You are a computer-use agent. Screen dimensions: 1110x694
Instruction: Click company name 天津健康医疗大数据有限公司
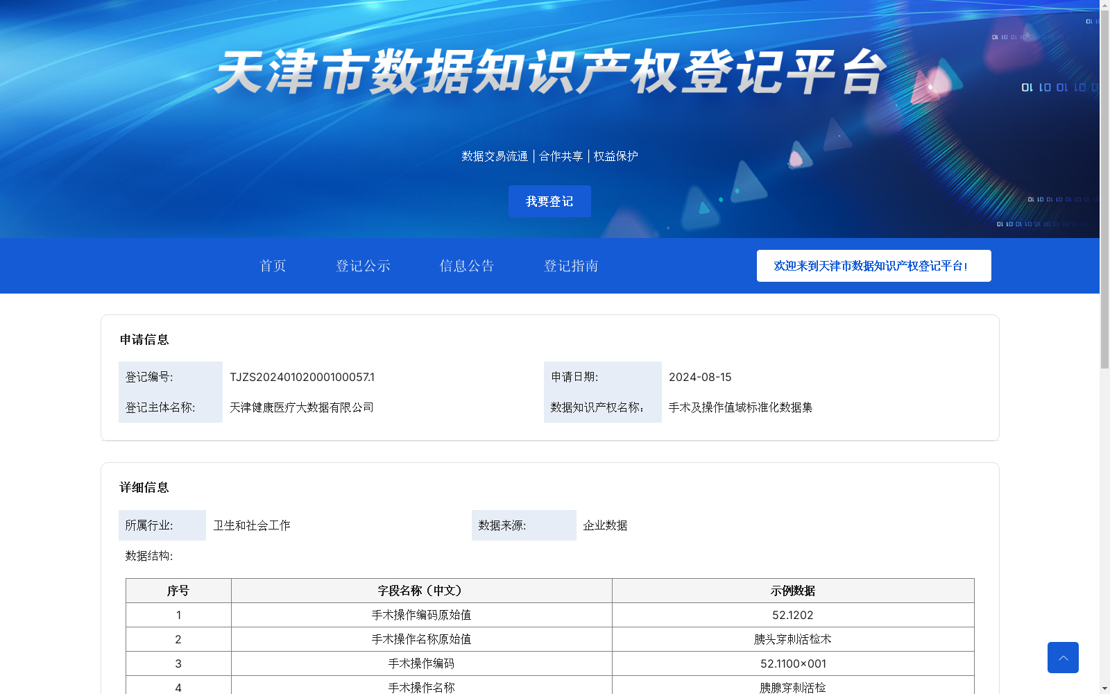pyautogui.click(x=302, y=407)
